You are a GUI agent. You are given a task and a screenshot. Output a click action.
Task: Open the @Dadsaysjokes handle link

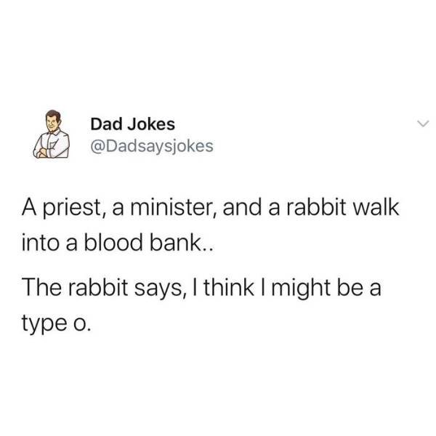150,146
